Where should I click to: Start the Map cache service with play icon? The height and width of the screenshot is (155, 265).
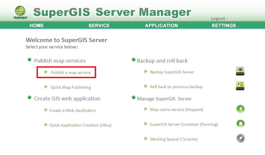tap(240, 109)
